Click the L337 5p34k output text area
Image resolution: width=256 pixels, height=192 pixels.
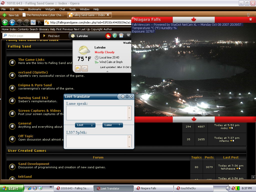pyautogui.click(x=97, y=141)
